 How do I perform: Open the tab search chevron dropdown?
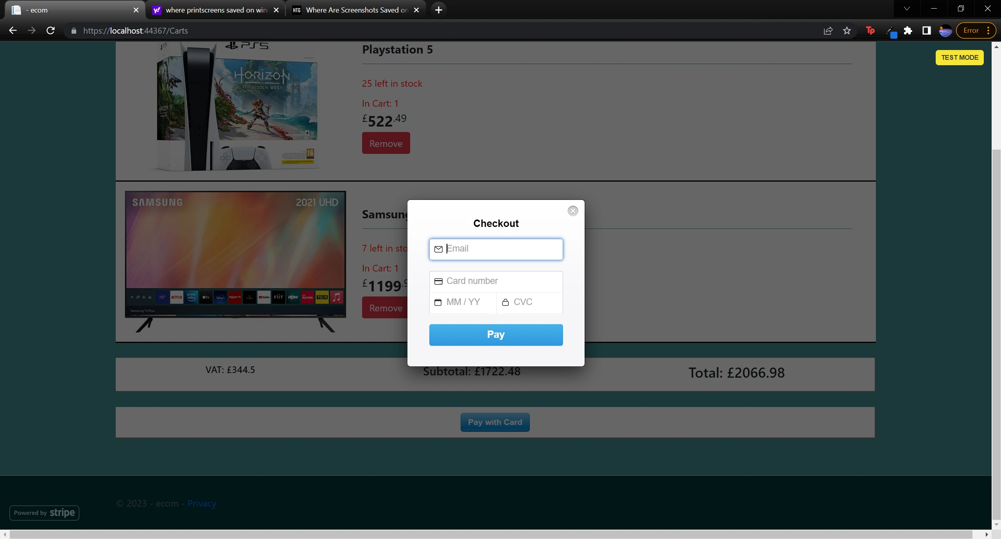coord(906,8)
